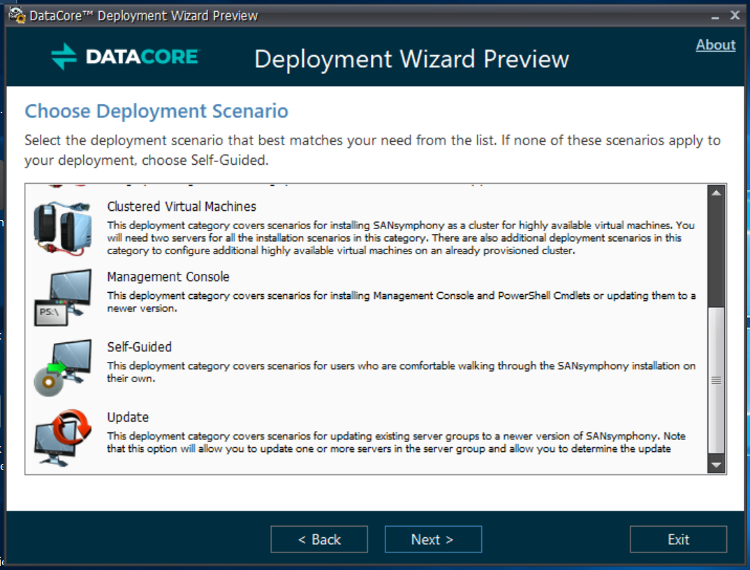This screenshot has width=750, height=570.
Task: Go to the previous step with Back
Action: point(319,539)
